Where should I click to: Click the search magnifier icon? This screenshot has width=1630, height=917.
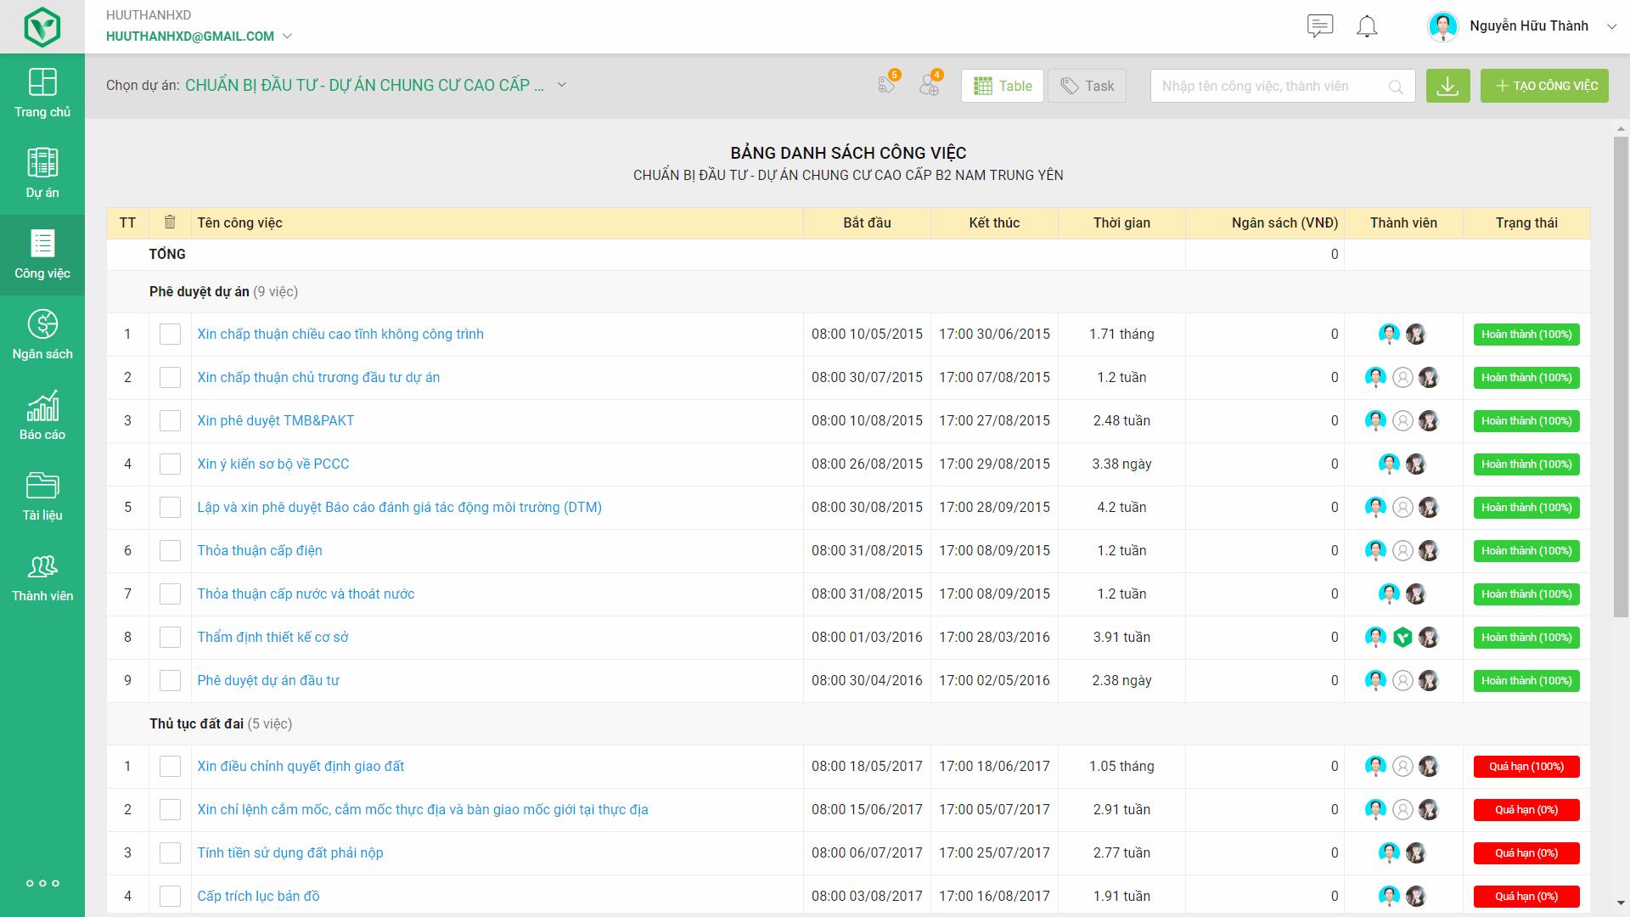click(1396, 87)
